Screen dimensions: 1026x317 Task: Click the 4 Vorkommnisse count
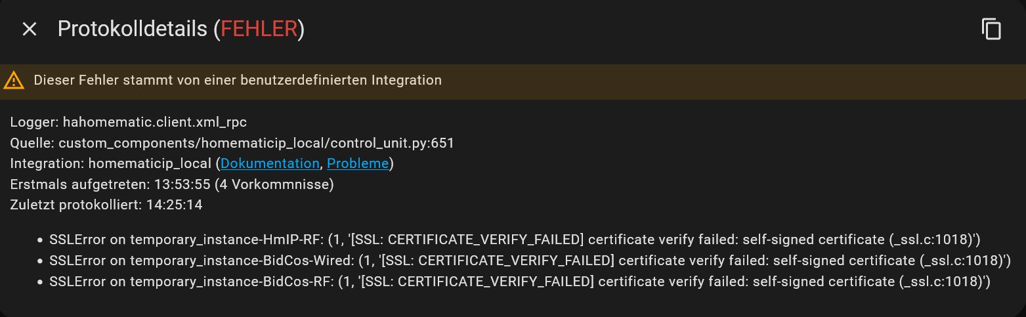[x=274, y=184]
